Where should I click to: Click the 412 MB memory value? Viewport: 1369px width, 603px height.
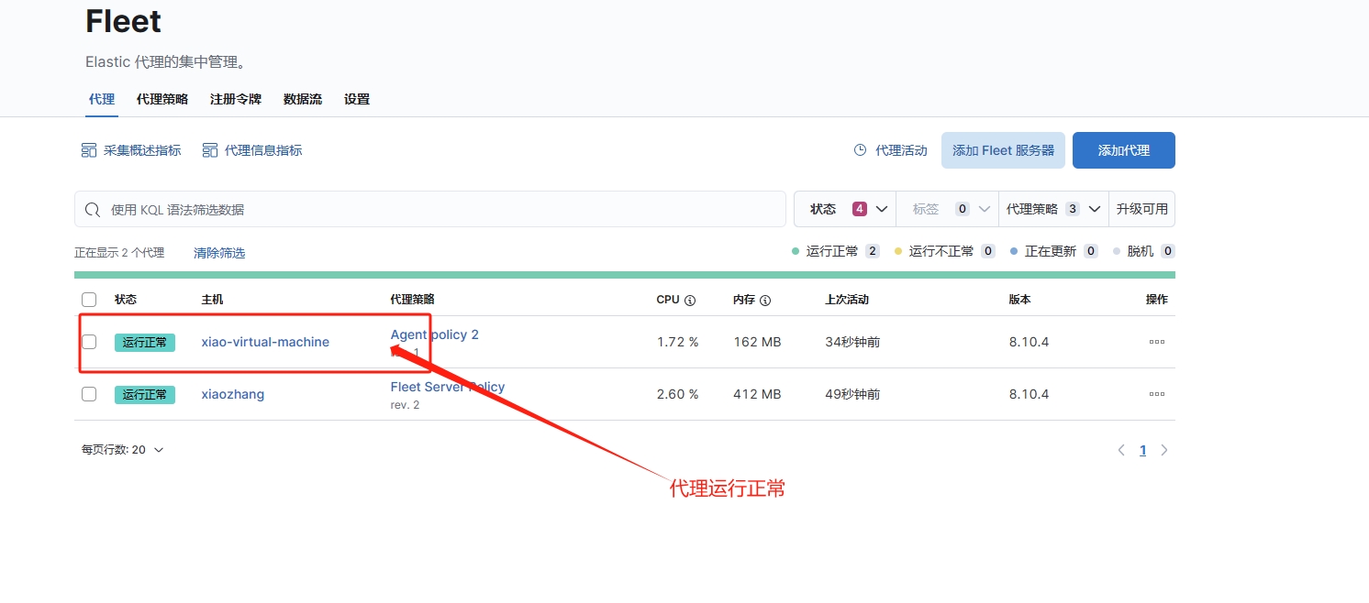point(758,394)
